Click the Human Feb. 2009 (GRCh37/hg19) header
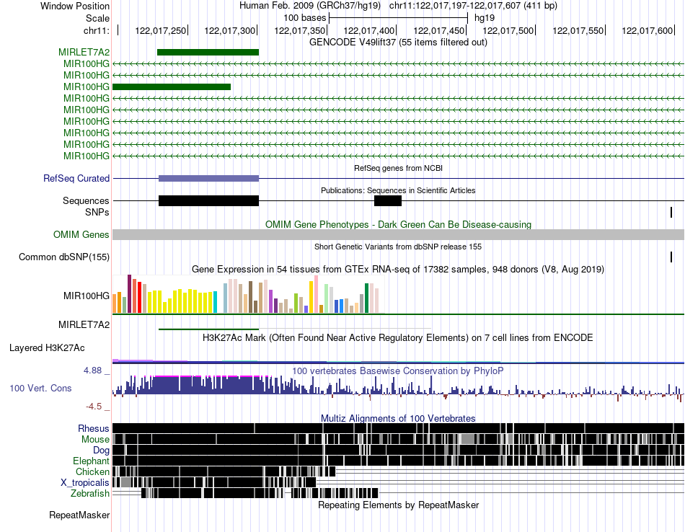Viewport: 685px width, 532px height. pyautogui.click(x=310, y=6)
